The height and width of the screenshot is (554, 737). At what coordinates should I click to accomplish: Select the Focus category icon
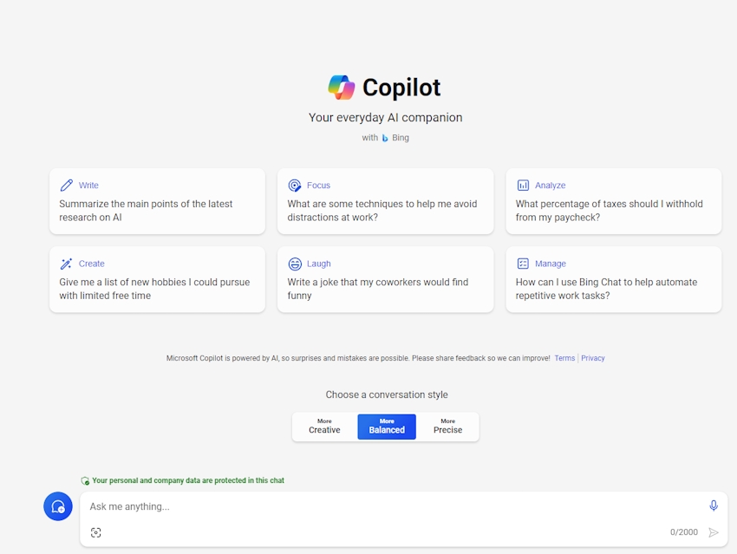tap(295, 185)
